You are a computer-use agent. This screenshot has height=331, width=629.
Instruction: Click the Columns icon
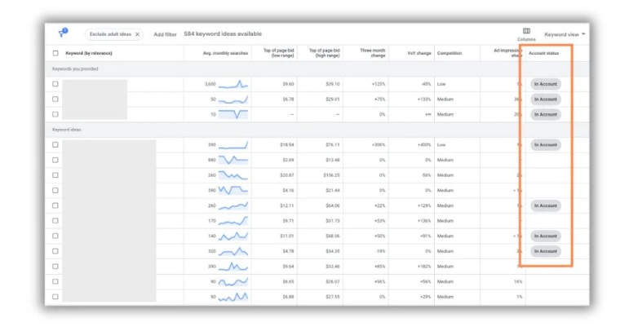[526, 31]
